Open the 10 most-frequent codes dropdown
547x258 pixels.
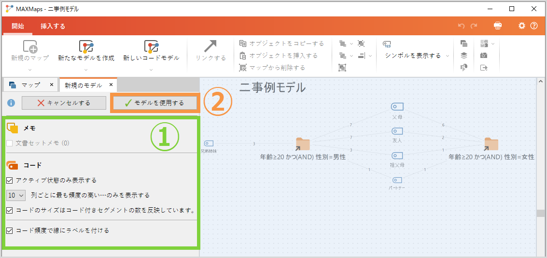(x=16, y=196)
